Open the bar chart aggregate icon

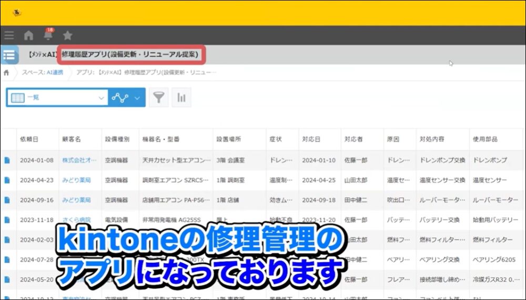(181, 98)
